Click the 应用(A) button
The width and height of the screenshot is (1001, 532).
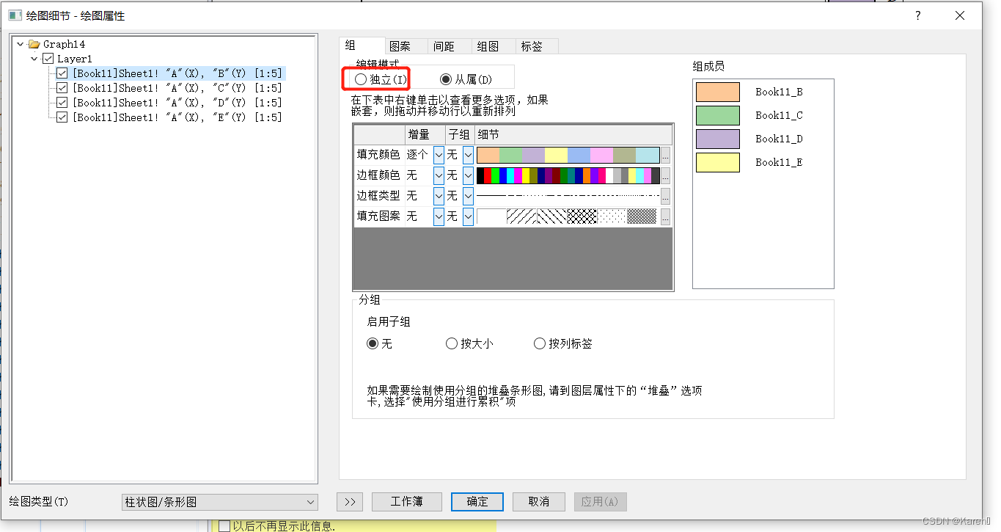600,502
